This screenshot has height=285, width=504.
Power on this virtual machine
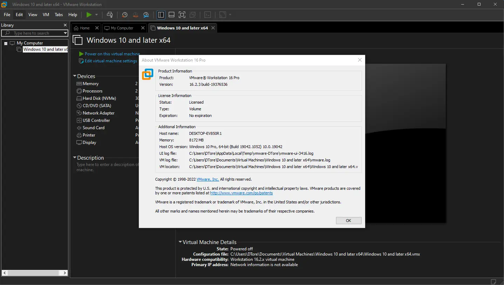click(x=109, y=54)
